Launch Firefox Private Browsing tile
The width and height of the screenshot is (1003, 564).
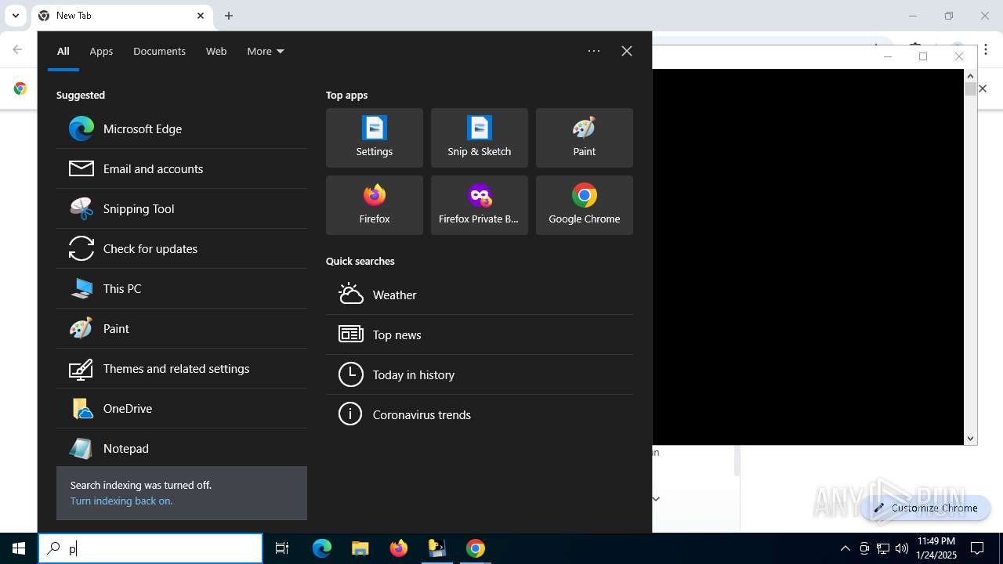coord(480,205)
